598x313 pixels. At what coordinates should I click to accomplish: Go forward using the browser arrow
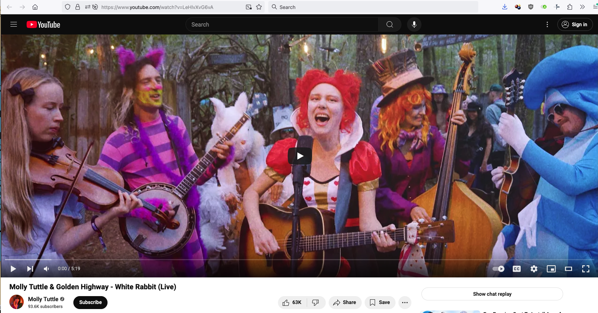click(22, 7)
